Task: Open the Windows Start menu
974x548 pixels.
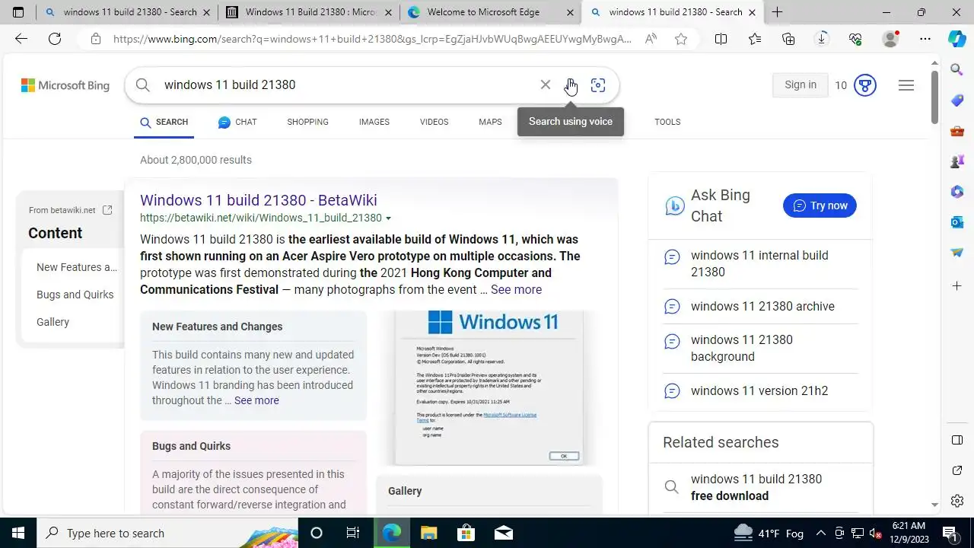Action: click(18, 533)
